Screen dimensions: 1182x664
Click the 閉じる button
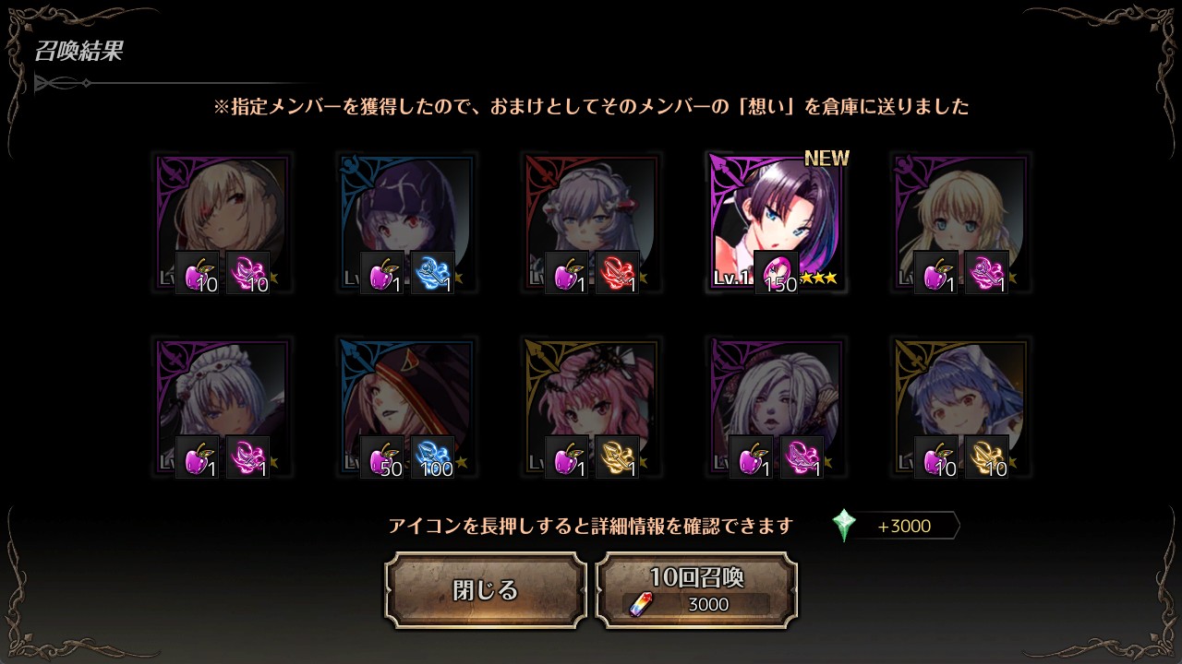[486, 590]
